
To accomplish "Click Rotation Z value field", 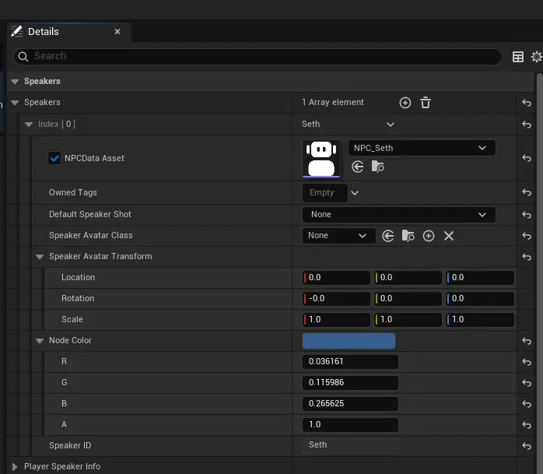I will click(480, 299).
